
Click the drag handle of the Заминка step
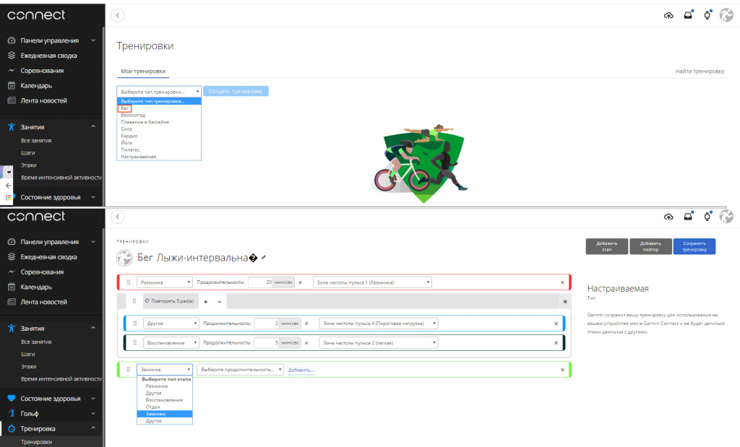coord(129,369)
